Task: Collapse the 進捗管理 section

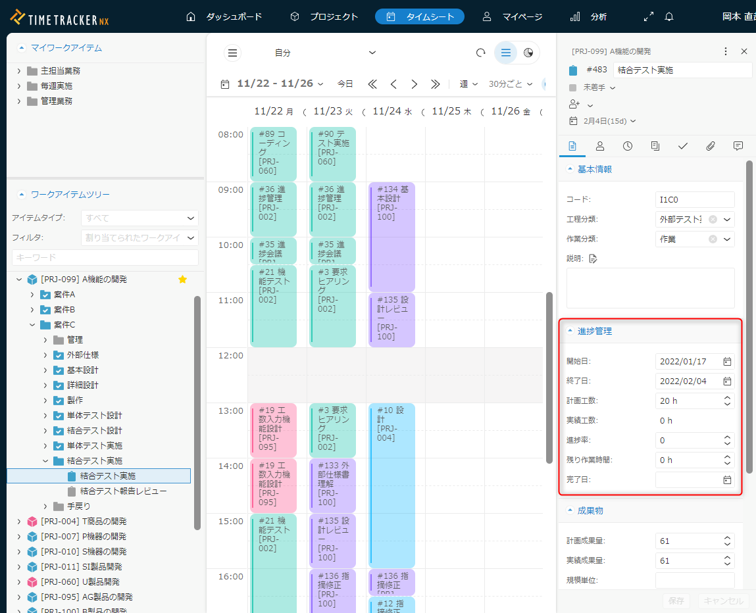Action: point(570,331)
